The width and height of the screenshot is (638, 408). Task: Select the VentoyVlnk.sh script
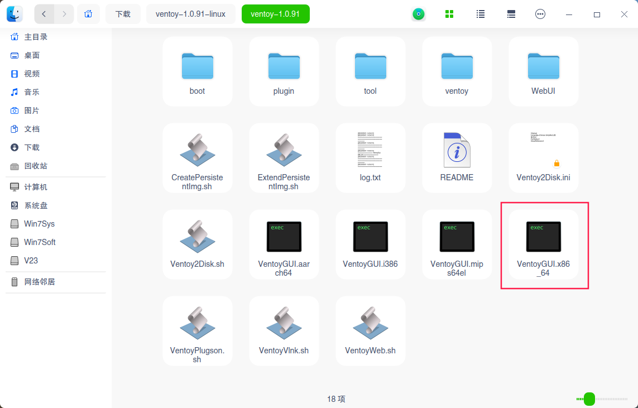pos(284,331)
